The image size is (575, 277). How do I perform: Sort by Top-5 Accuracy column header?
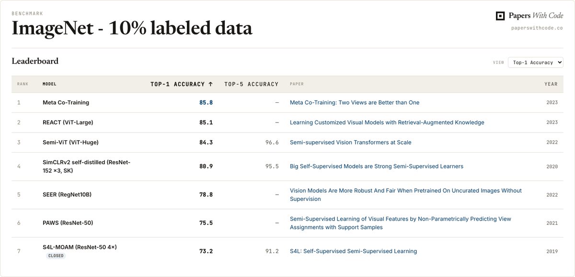coord(252,84)
